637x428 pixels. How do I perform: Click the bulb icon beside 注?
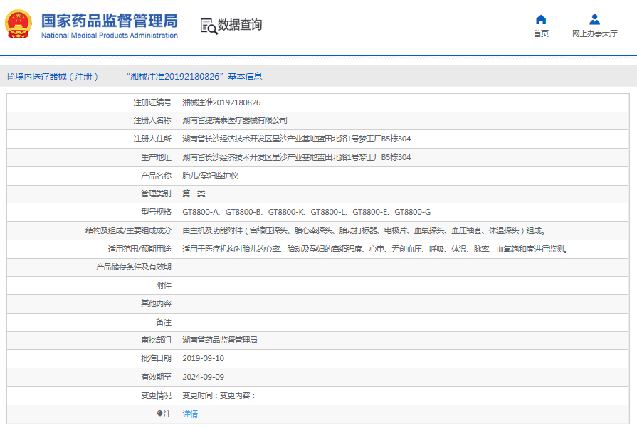tap(159, 414)
